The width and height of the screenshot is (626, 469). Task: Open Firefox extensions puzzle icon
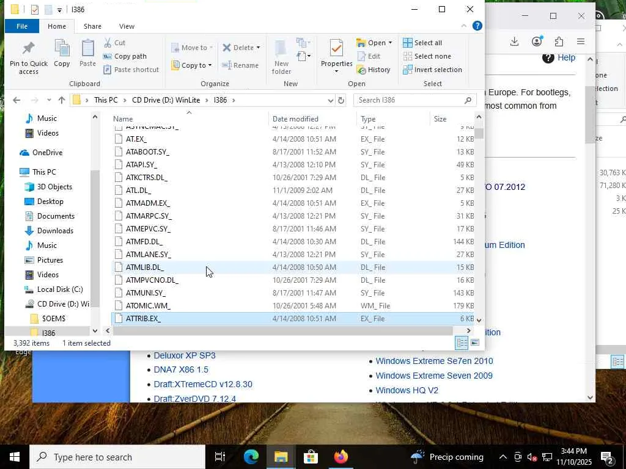click(x=559, y=42)
